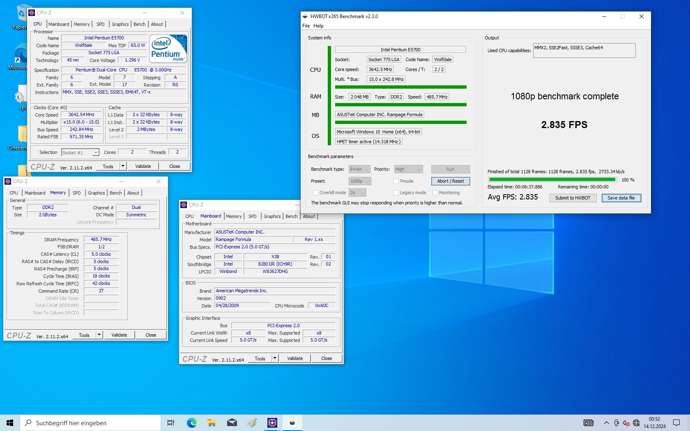
Task: Open the Preset 1080p dropdown
Action: point(360,181)
